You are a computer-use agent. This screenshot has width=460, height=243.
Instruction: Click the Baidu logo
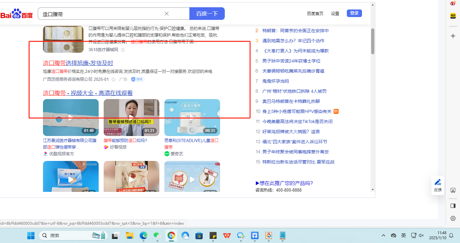[16, 14]
